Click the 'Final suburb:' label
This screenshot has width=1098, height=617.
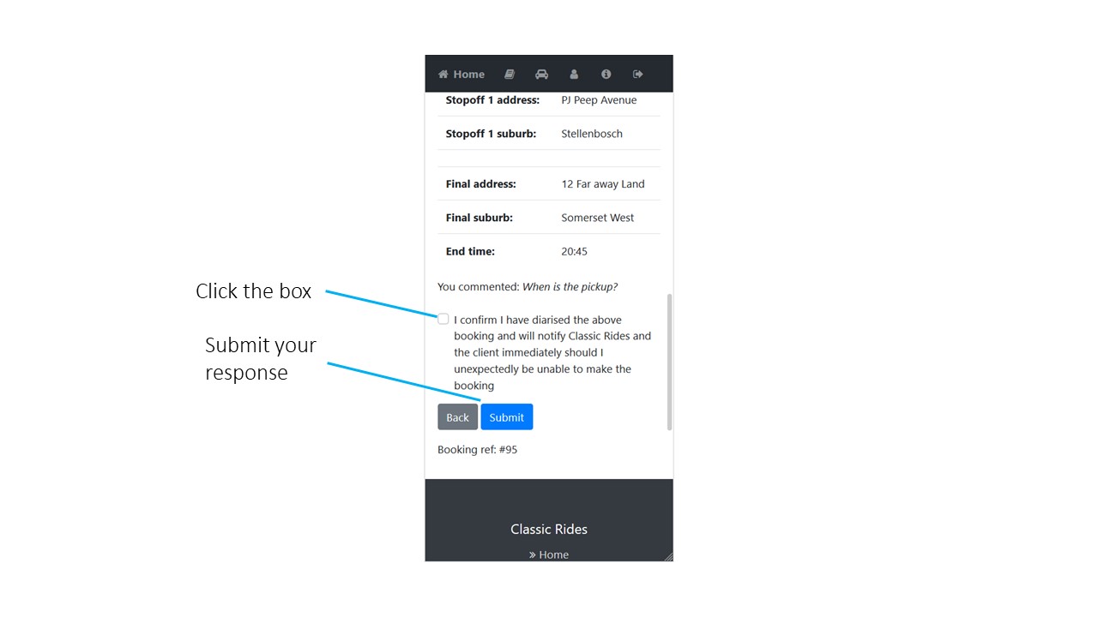click(x=479, y=218)
